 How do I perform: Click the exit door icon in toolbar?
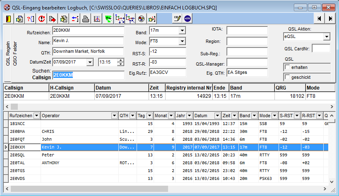[9, 19]
